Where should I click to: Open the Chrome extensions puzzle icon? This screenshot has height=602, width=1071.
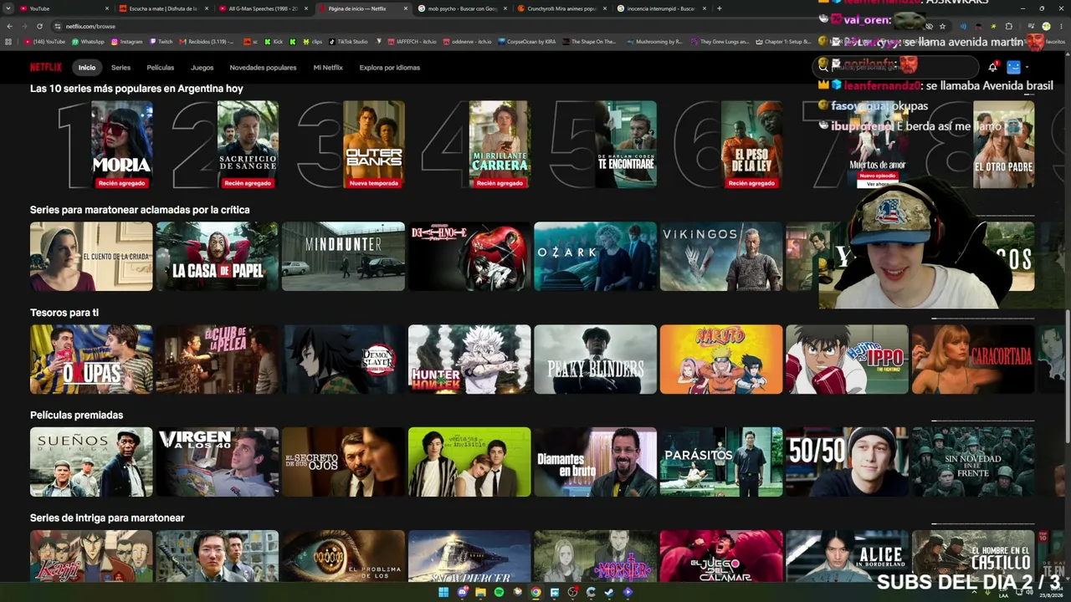1008,26
